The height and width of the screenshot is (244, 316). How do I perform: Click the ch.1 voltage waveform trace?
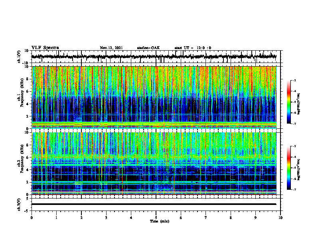click(x=154, y=57)
